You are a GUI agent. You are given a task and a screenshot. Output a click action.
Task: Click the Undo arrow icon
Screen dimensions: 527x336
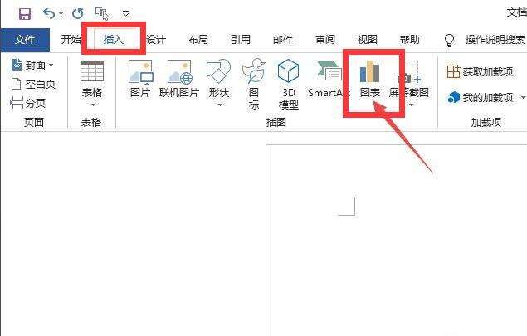click(49, 14)
